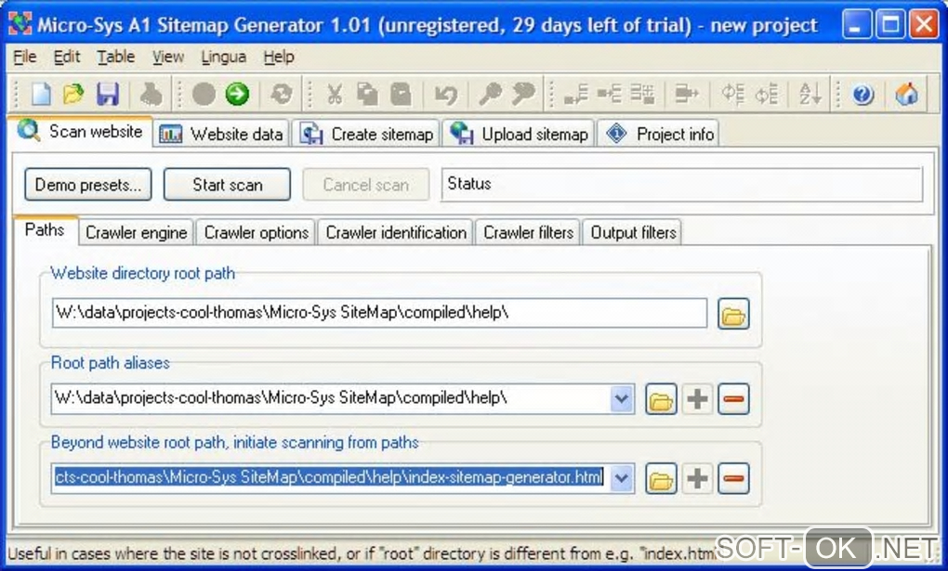Screen dimensions: 948x571
Task: Open the Crawler filters sub-tab
Action: 529,233
